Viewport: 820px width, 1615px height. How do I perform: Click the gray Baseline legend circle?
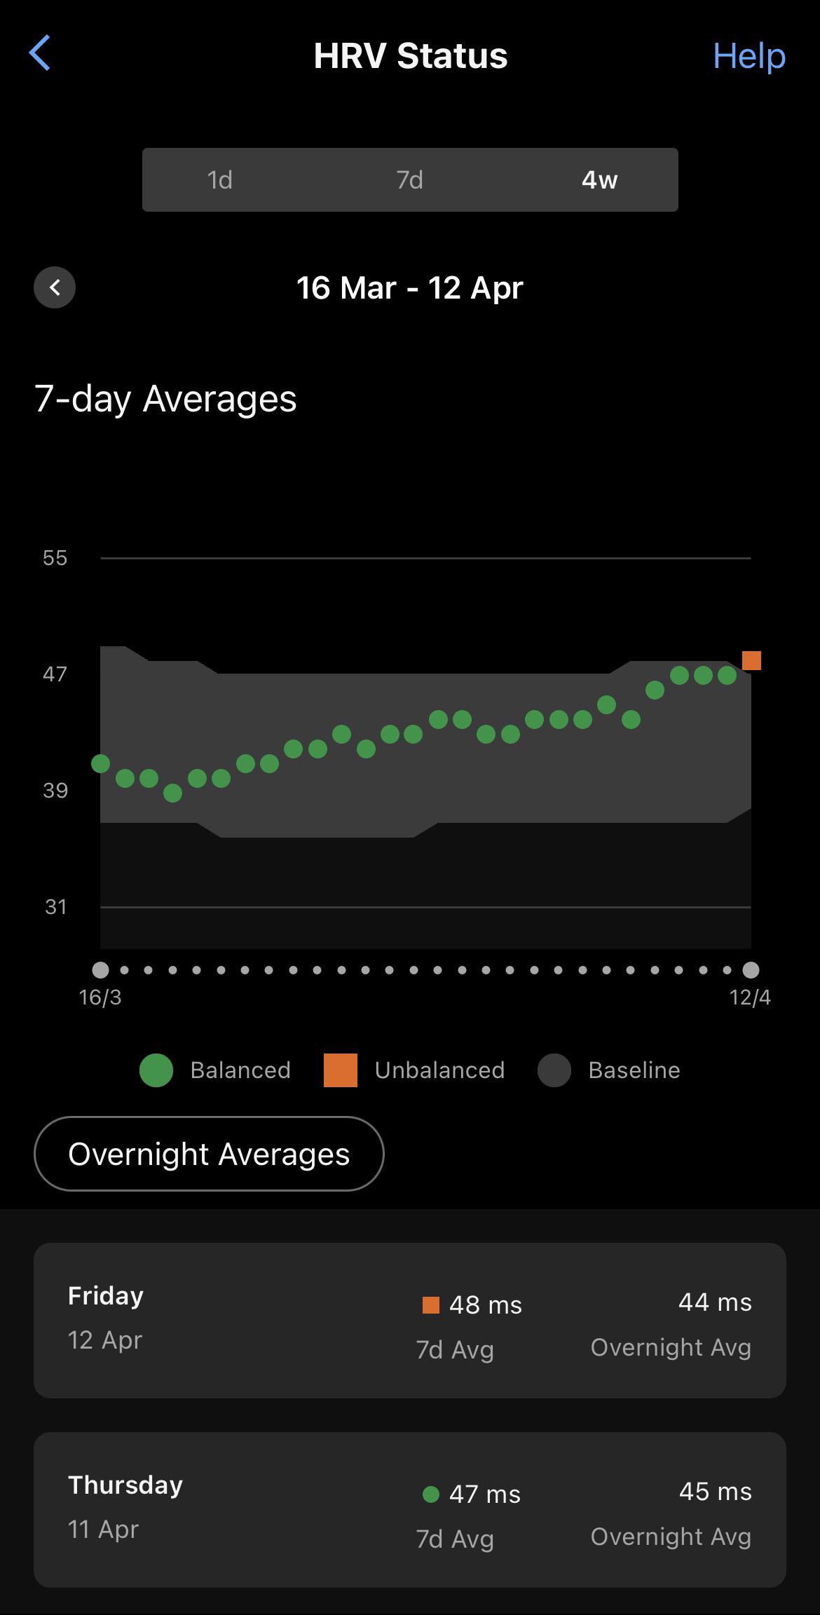(553, 1070)
